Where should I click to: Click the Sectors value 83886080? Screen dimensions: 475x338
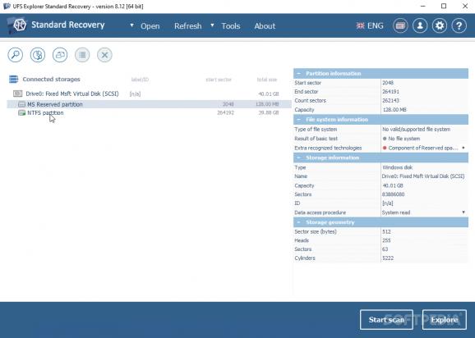393,194
